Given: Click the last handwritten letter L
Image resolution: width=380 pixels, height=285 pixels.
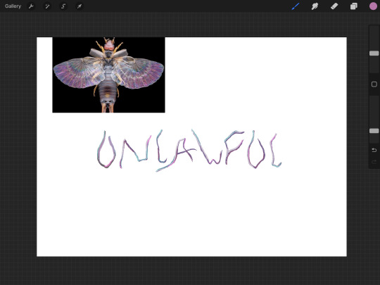Looking at the screenshot, I should 276,151.
